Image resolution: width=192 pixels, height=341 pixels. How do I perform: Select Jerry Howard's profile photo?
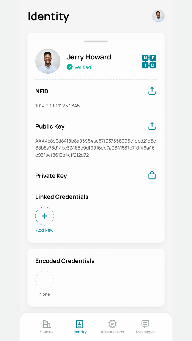[48, 61]
